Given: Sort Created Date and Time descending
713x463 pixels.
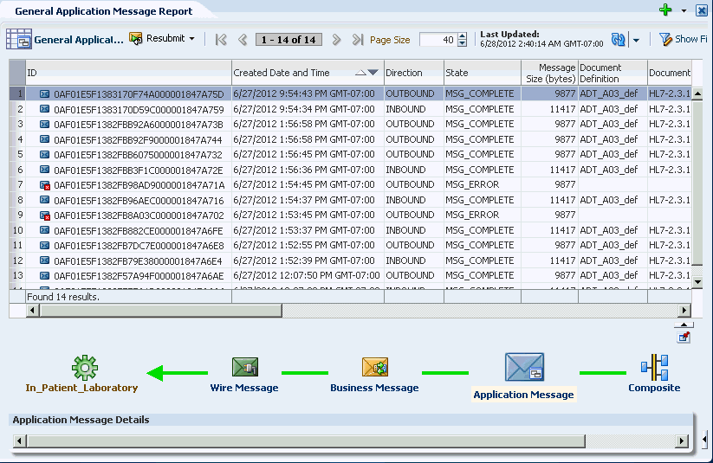Looking at the screenshot, I should [373, 72].
